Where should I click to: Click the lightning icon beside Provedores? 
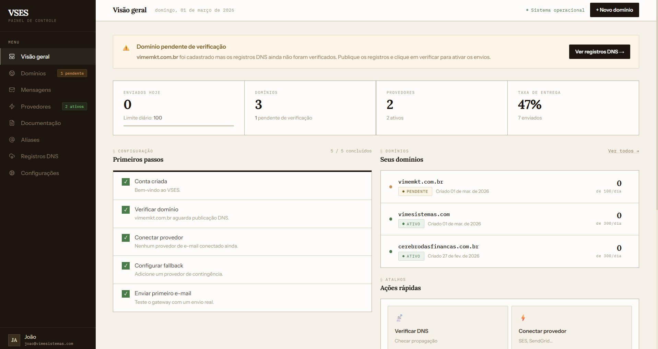tap(12, 107)
